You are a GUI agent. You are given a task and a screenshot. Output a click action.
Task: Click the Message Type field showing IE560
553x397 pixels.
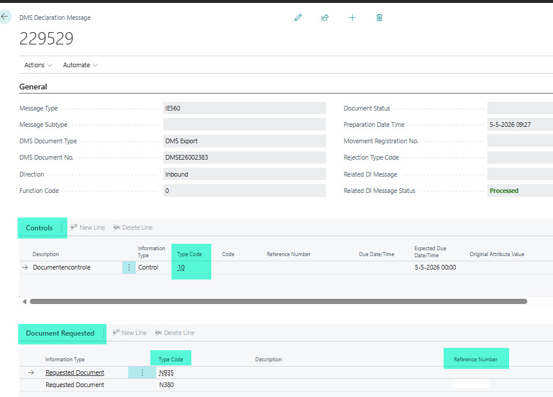point(245,108)
